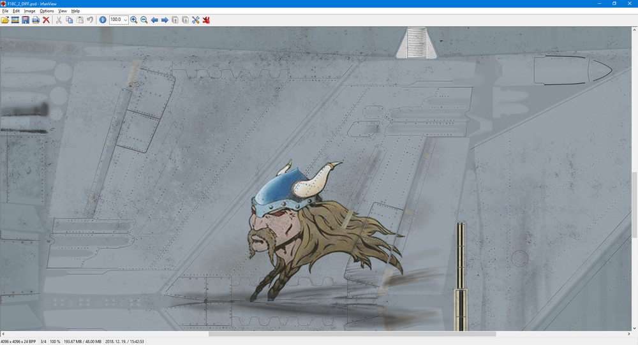
Task: Click the status bar dimensions 4096 x 4096 x 24 BPP
Action: pyautogui.click(x=19, y=342)
